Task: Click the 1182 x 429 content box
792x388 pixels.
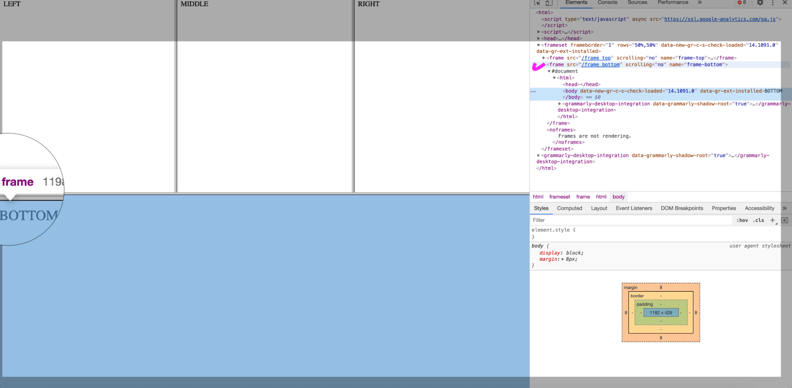Action: [x=660, y=312]
